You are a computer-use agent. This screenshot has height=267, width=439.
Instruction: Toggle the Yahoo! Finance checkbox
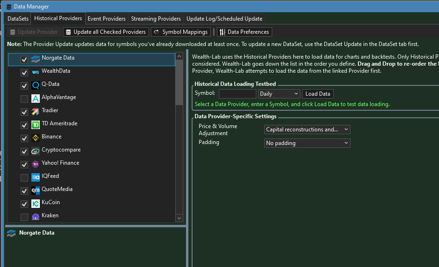24,164
